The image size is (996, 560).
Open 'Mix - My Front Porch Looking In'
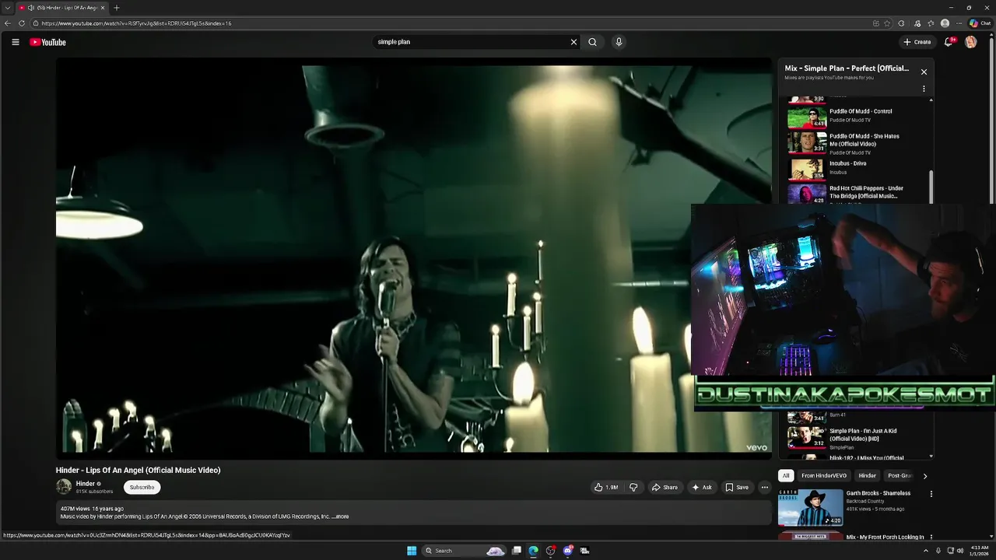pyautogui.click(x=885, y=537)
